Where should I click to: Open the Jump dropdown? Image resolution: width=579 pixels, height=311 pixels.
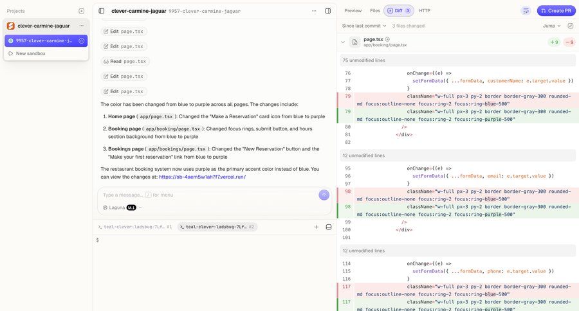tap(552, 26)
